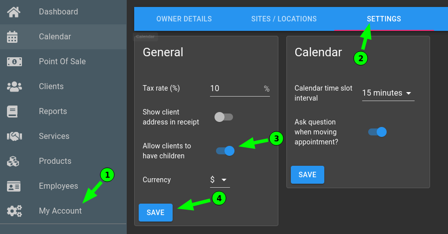Screen dimensions: 448x234
Task: Select the Clients group icon
Action: [x=14, y=87]
